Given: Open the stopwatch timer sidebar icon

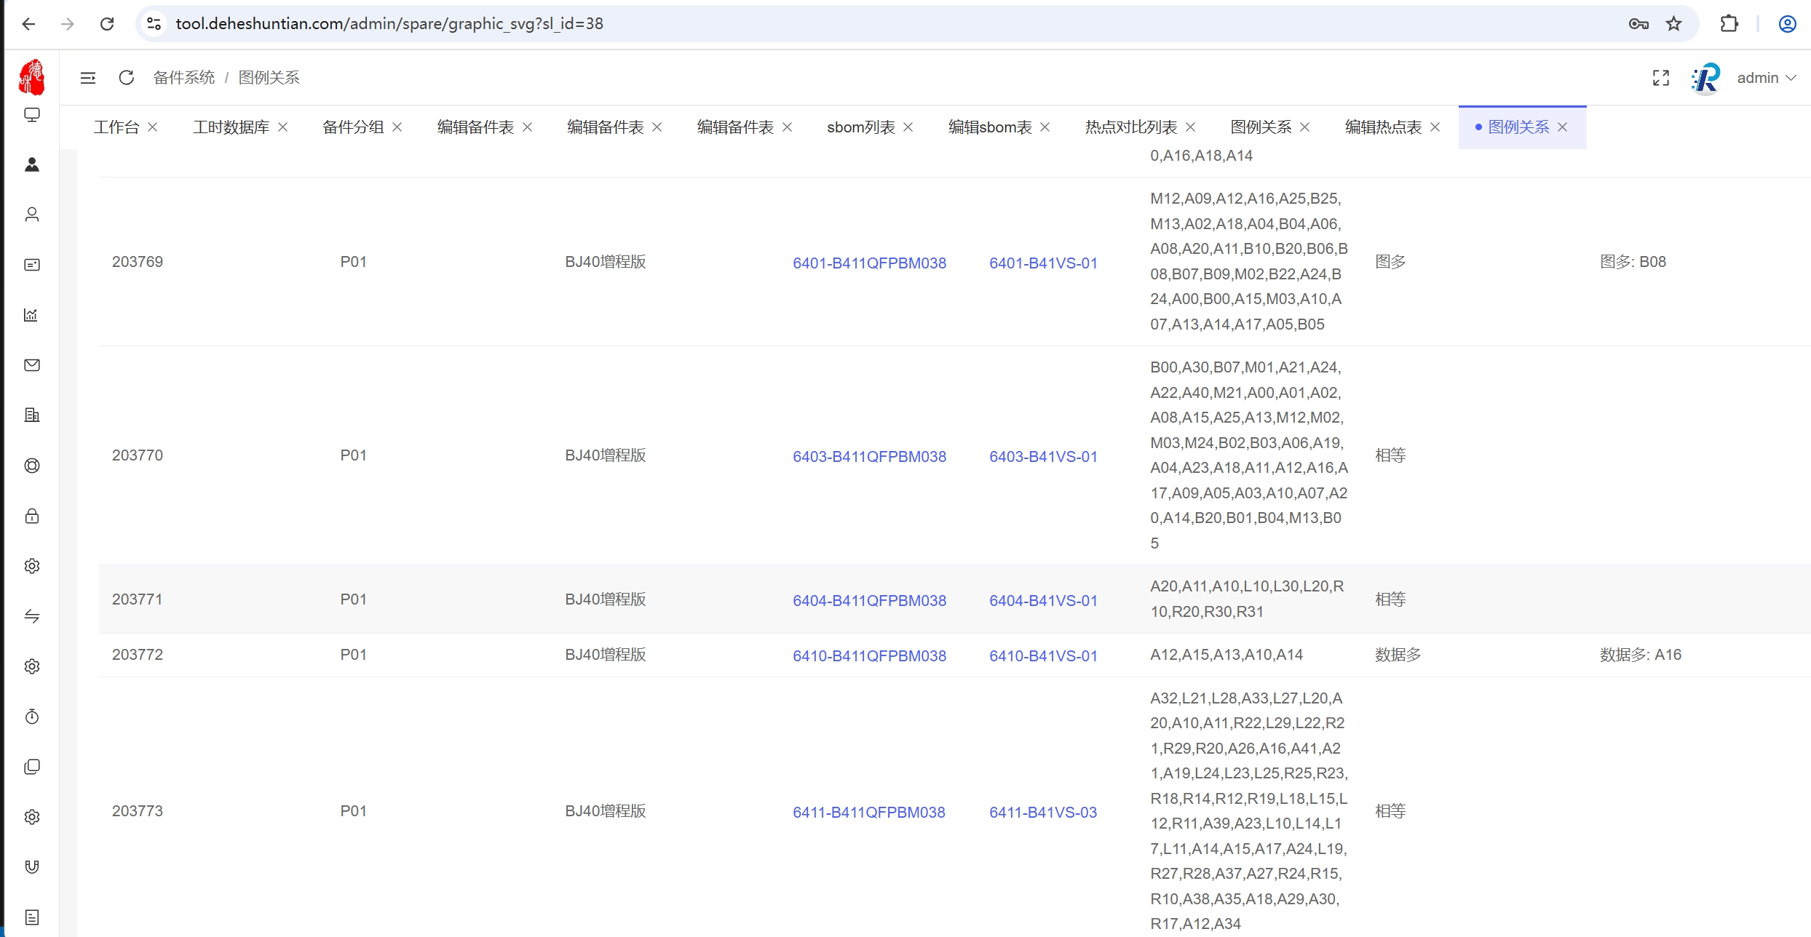Looking at the screenshot, I should point(32,717).
